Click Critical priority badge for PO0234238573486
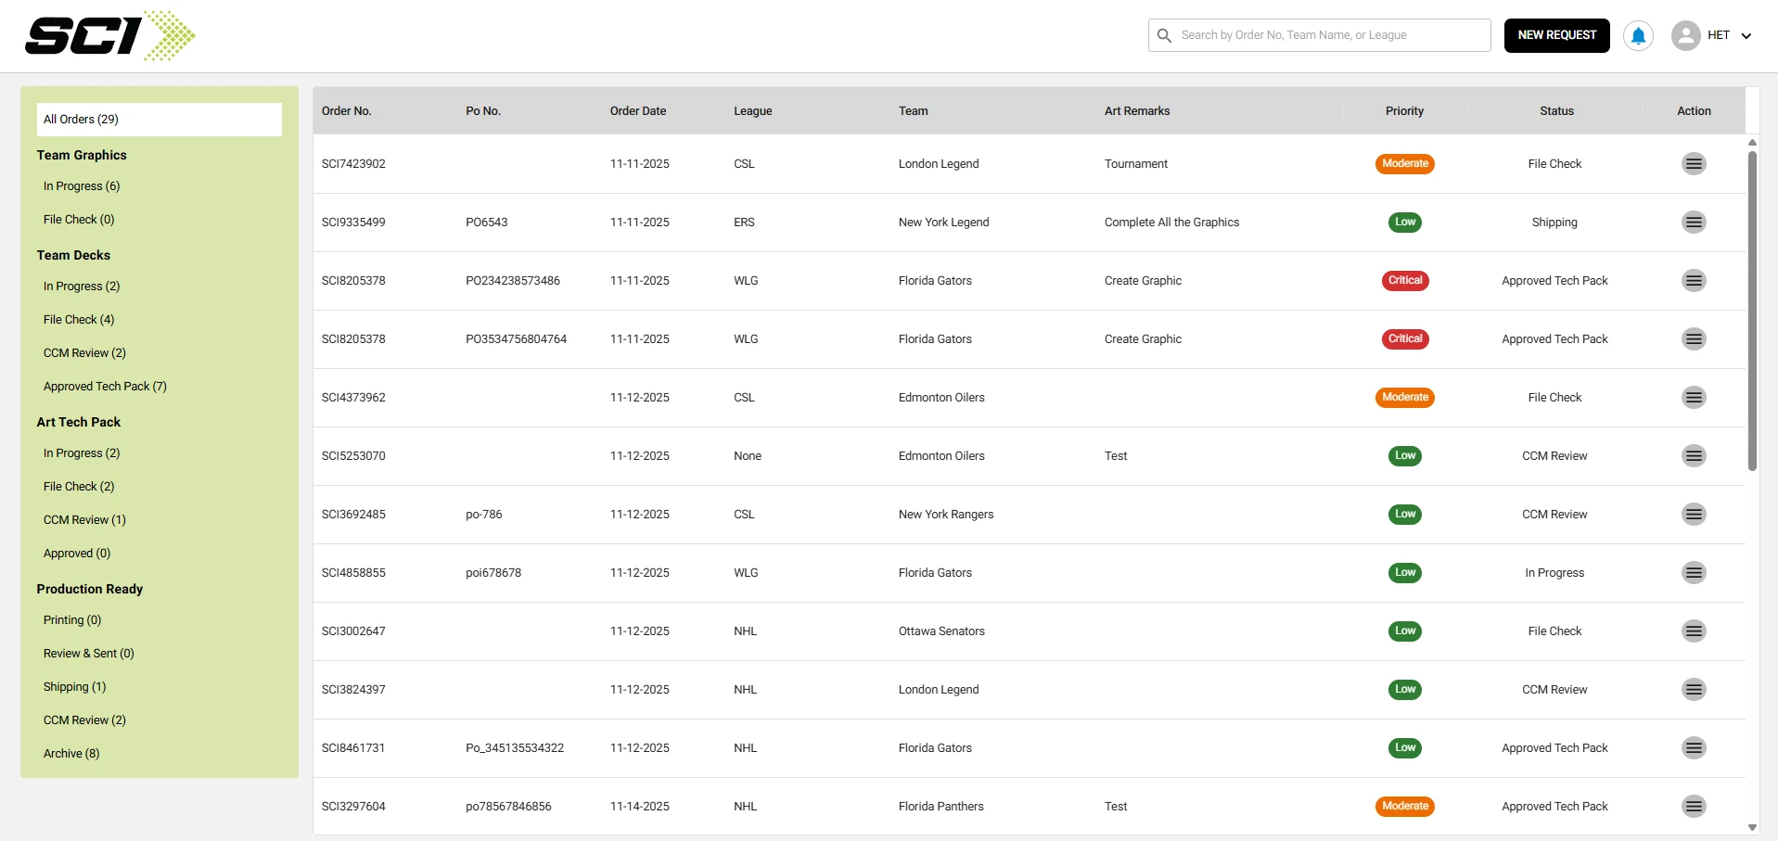This screenshot has width=1778, height=841. click(x=1405, y=281)
